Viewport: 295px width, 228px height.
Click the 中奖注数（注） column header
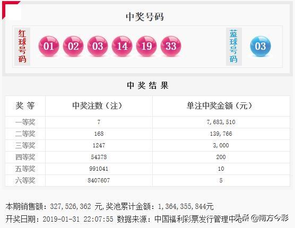coord(97,106)
